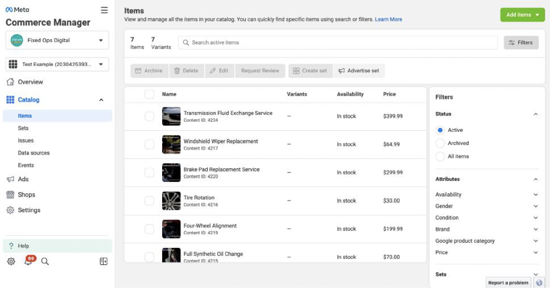Click the collapse sidebar panel icon
Screen dimensions: 550x289
(104, 261)
